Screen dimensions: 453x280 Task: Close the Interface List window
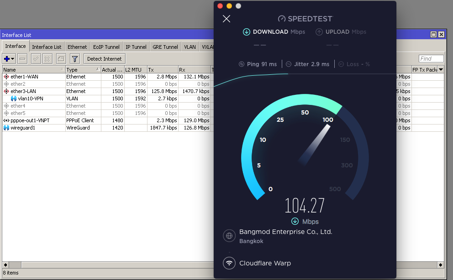441,35
